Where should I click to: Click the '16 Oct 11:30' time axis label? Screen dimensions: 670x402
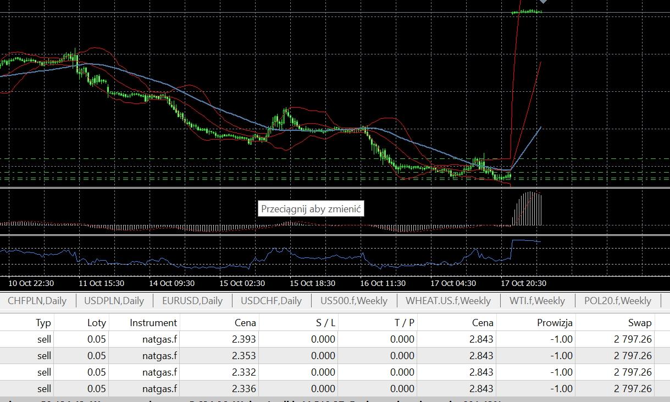click(383, 283)
